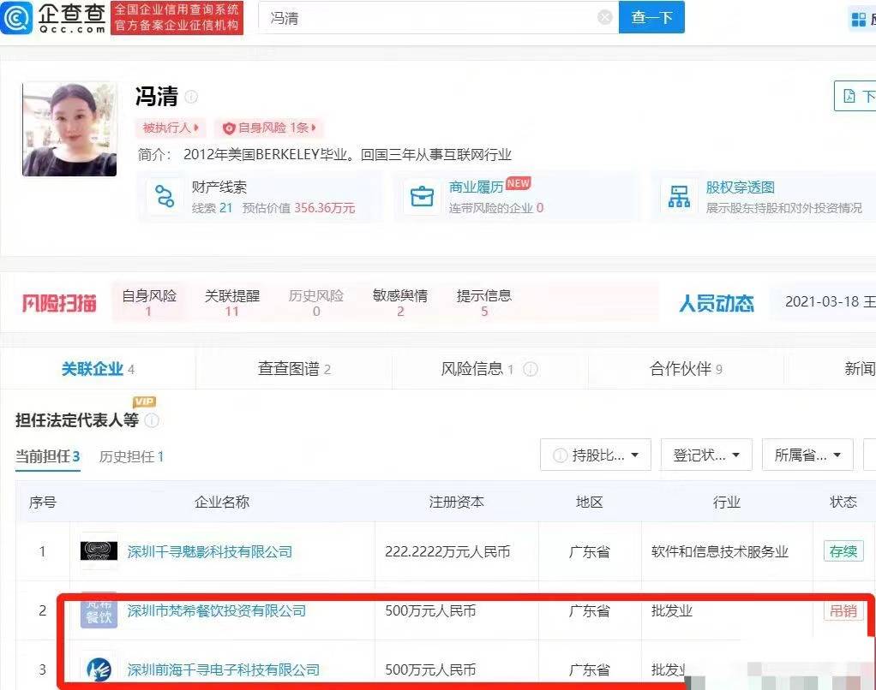Click the profile photo of 冯清

(x=69, y=129)
